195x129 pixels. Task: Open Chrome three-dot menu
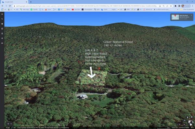(x=193, y=6)
